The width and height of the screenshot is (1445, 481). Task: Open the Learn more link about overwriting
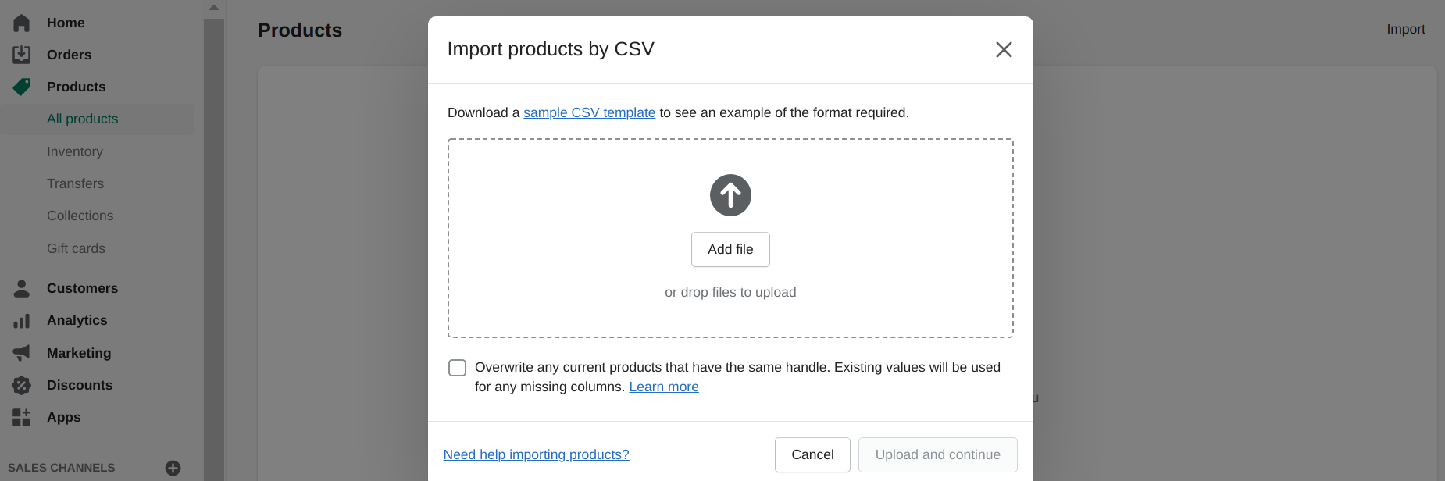[x=663, y=387]
